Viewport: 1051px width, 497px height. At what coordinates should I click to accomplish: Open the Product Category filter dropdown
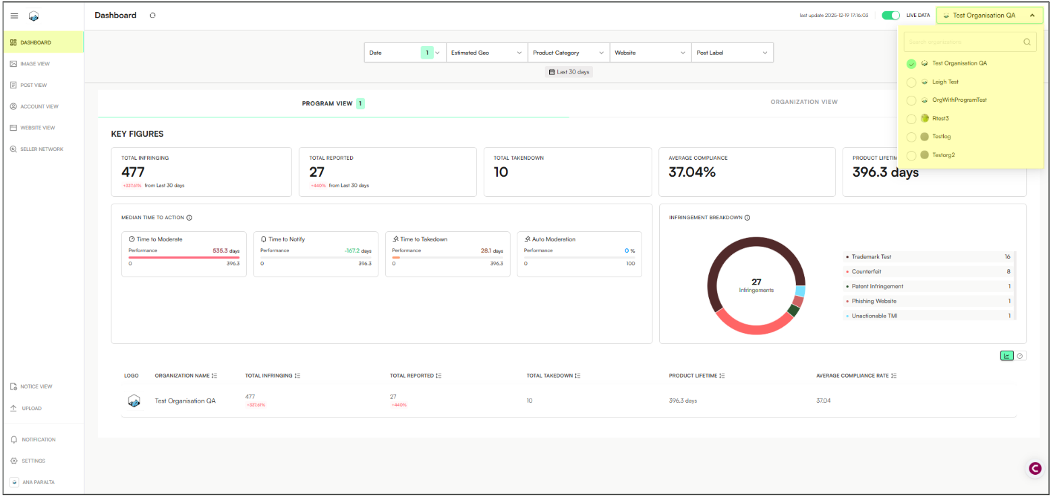click(569, 53)
